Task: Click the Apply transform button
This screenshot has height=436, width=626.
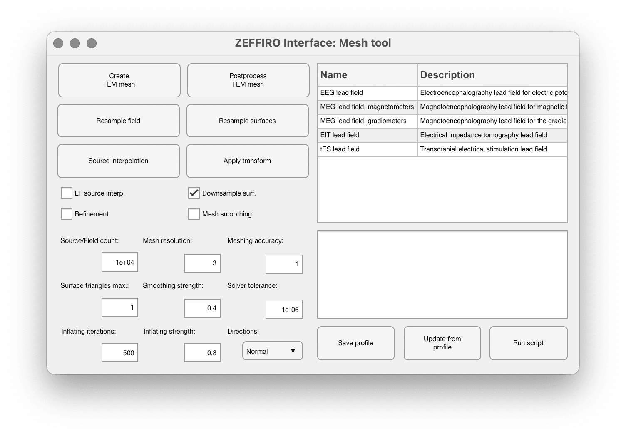Action: (x=248, y=161)
